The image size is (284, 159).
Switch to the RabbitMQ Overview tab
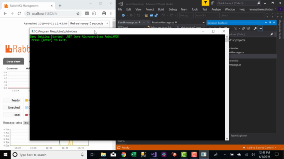click(13, 61)
